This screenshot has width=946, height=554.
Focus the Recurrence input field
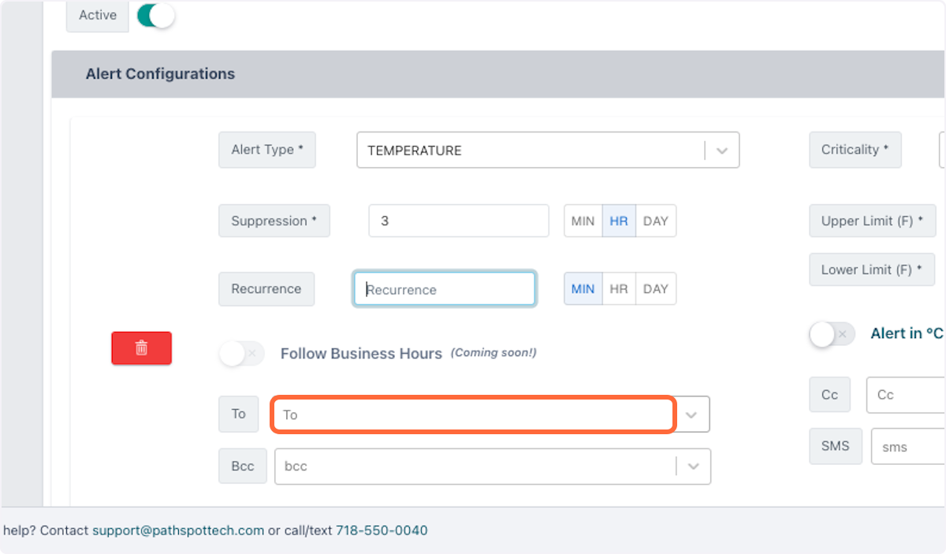click(445, 289)
